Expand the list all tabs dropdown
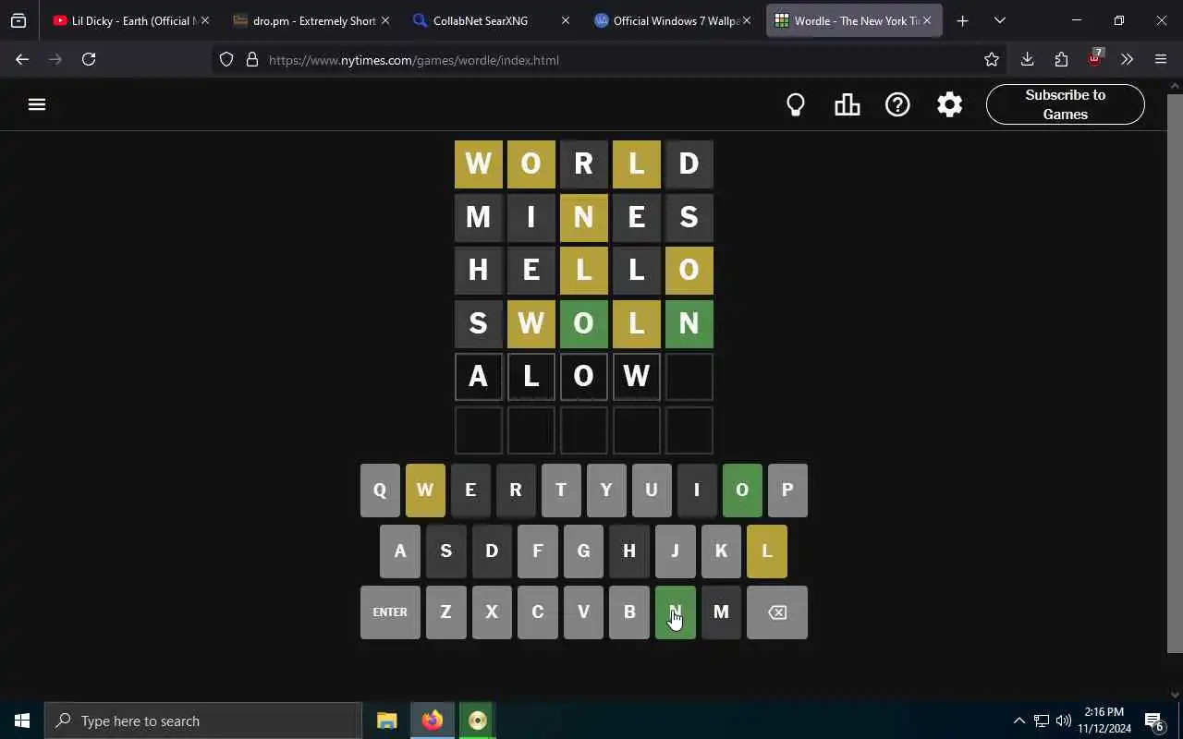The width and height of the screenshot is (1183, 739). [999, 20]
